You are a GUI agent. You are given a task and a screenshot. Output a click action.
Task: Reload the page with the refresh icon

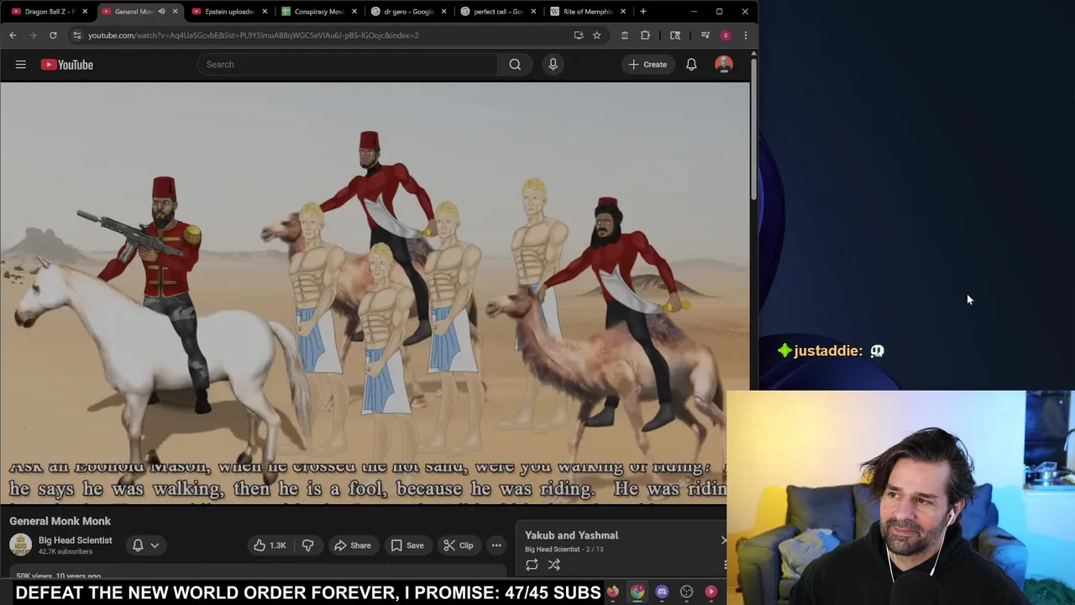(x=53, y=35)
